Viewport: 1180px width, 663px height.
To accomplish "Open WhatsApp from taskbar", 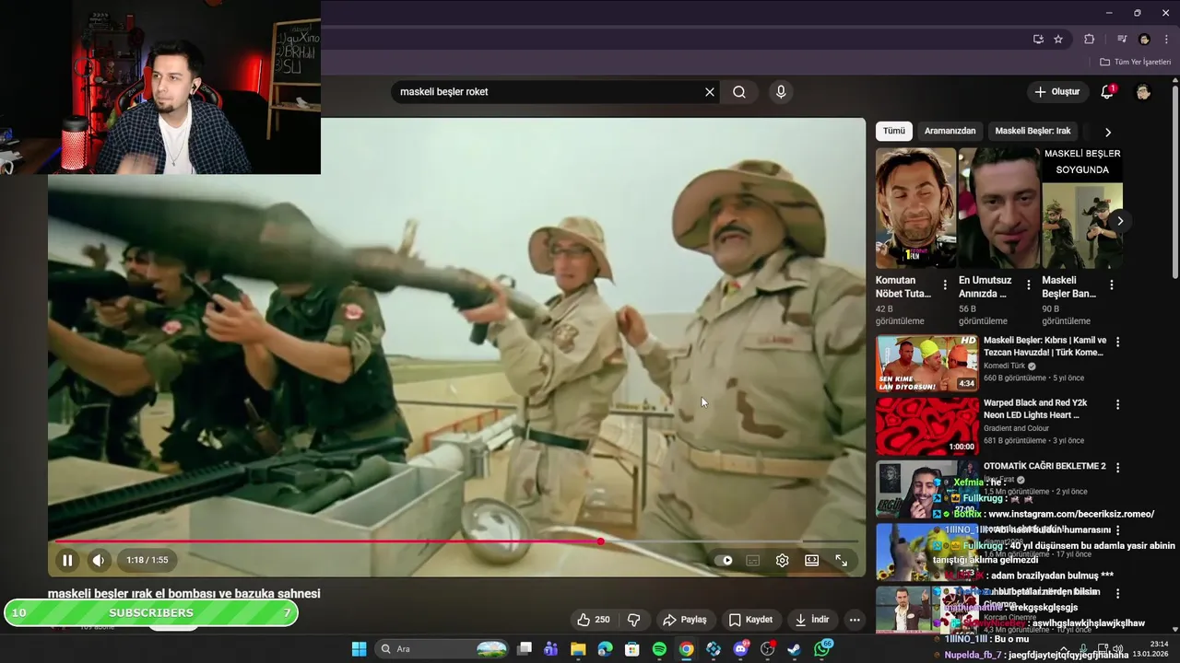I will coord(822,649).
